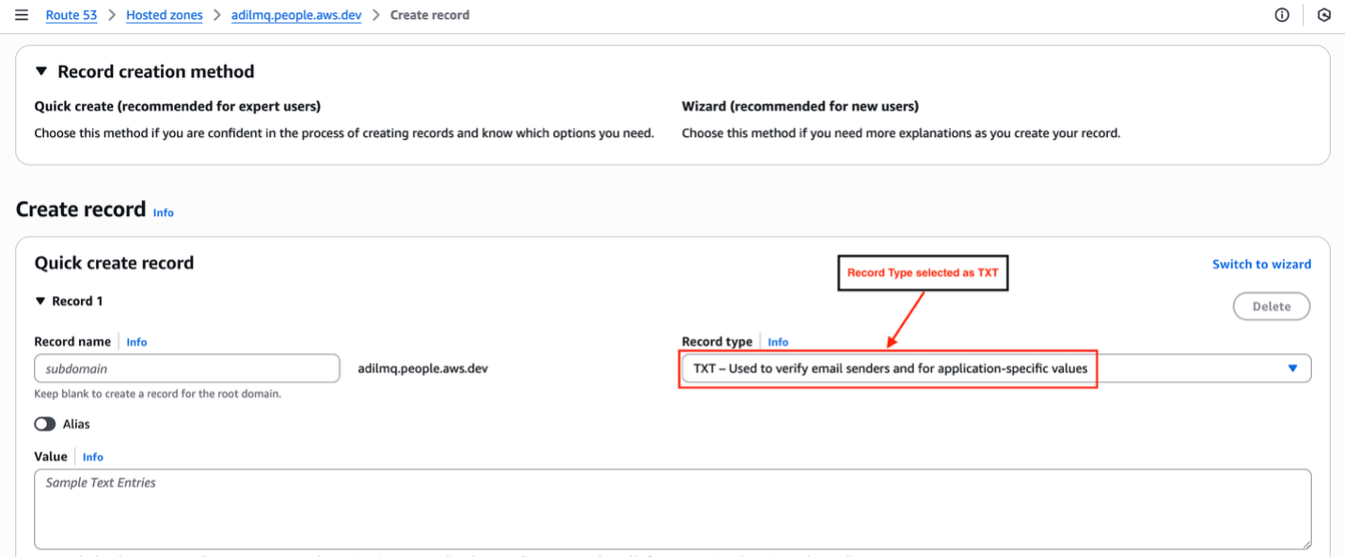Click the subdomain Record name field
The width and height of the screenshot is (1345, 559).
(x=186, y=367)
